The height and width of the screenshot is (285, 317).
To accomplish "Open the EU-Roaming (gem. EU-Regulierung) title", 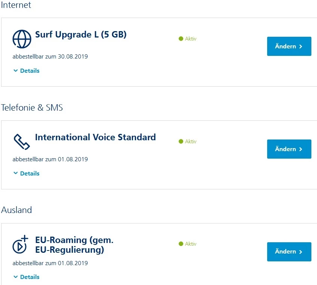I will click(x=74, y=244).
